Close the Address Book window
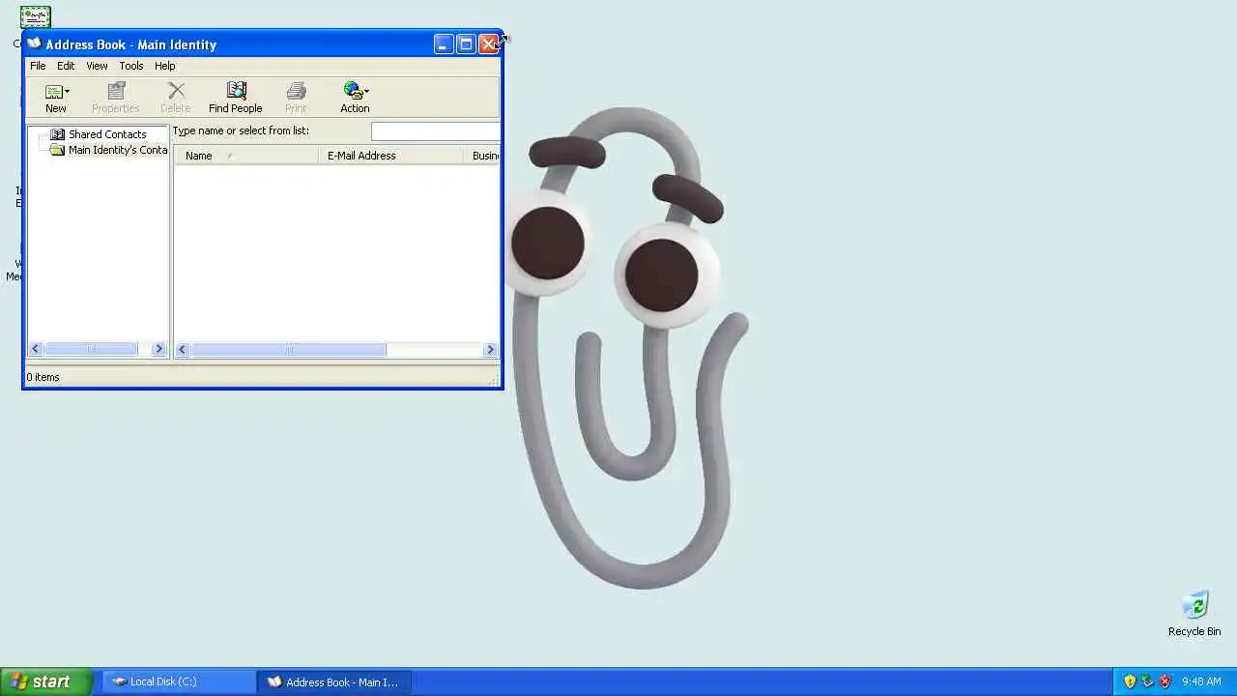 pyautogui.click(x=488, y=44)
